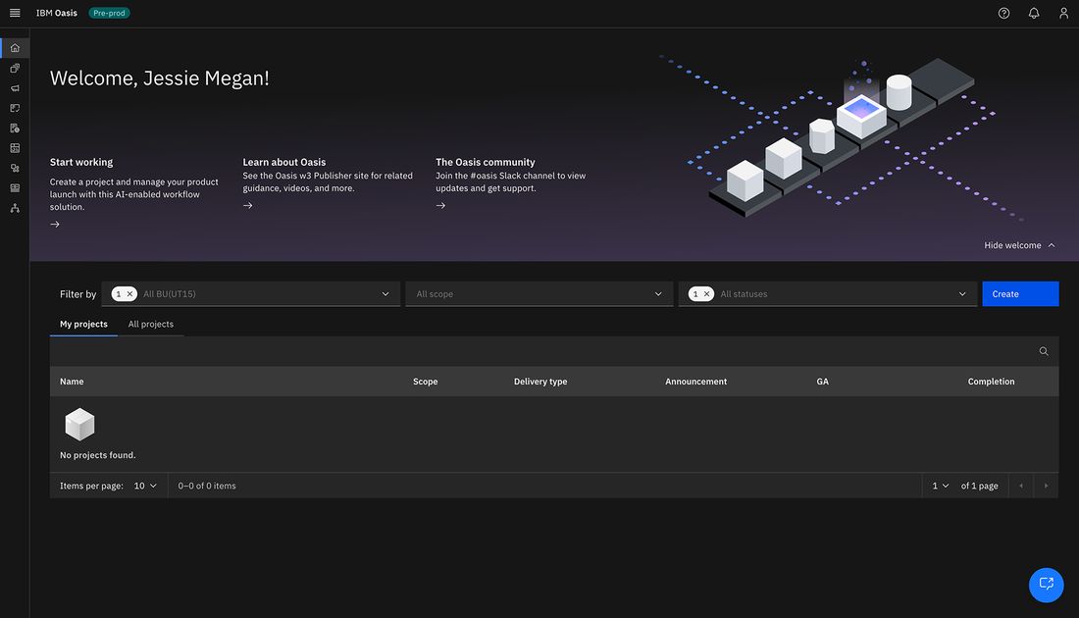
Task: Click The Oasis community heading
Action: click(486, 163)
